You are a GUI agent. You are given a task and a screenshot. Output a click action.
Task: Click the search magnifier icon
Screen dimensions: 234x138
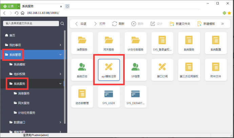pos(62,23)
